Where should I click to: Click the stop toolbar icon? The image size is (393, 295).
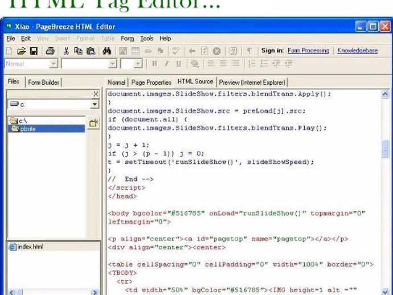[x=217, y=51]
